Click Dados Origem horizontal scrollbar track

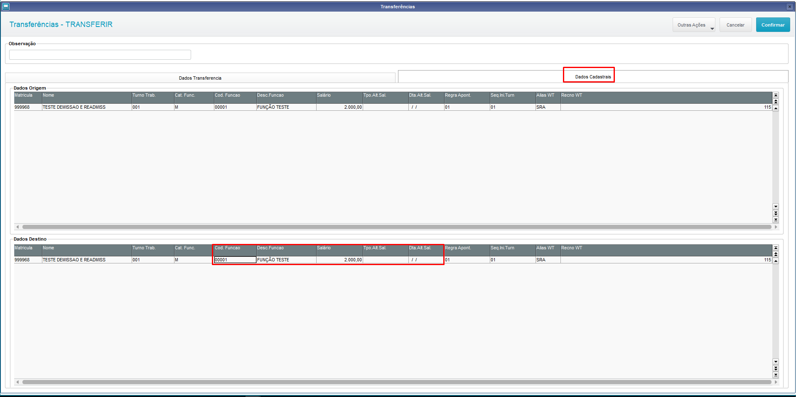coord(397,227)
